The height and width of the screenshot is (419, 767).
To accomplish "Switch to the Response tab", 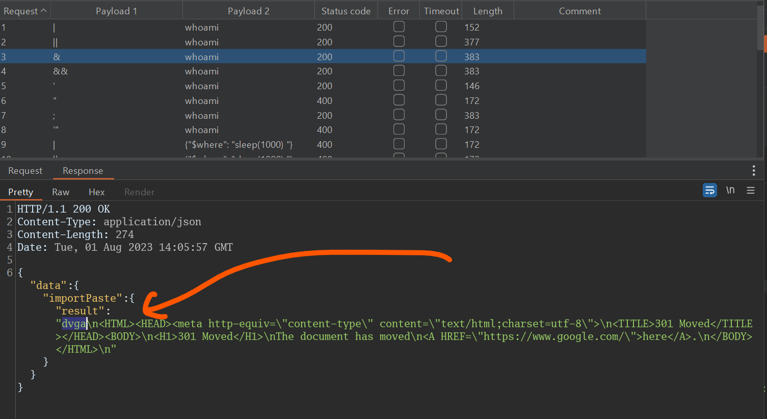I will 83,171.
